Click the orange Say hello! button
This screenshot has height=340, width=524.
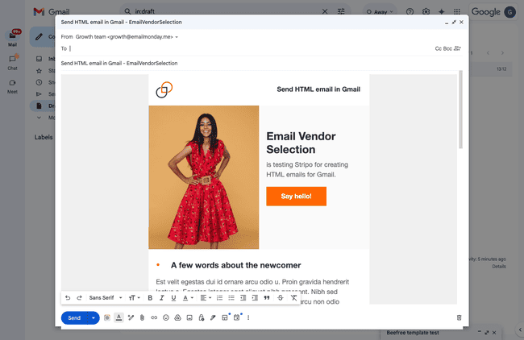[296, 196]
